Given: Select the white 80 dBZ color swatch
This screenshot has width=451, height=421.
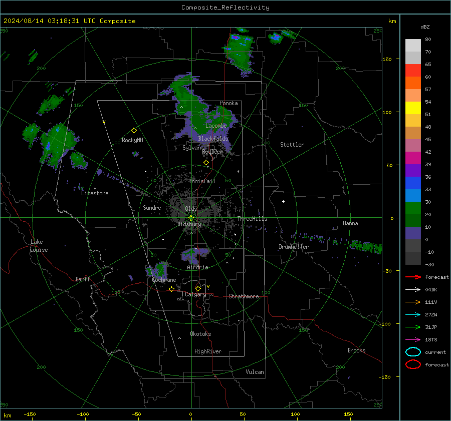Looking at the screenshot, I should click(x=413, y=45).
